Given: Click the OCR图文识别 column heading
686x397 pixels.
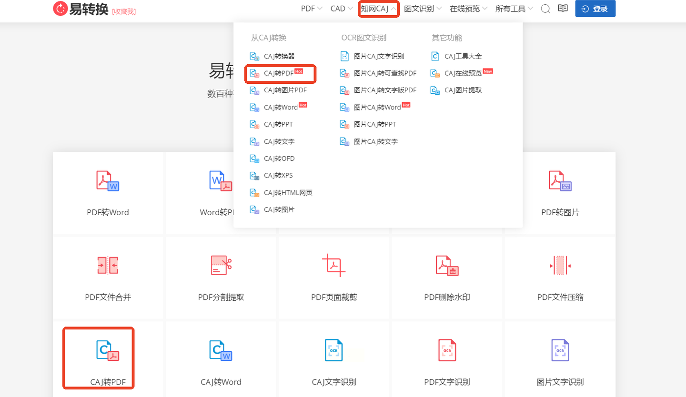Looking at the screenshot, I should point(364,38).
